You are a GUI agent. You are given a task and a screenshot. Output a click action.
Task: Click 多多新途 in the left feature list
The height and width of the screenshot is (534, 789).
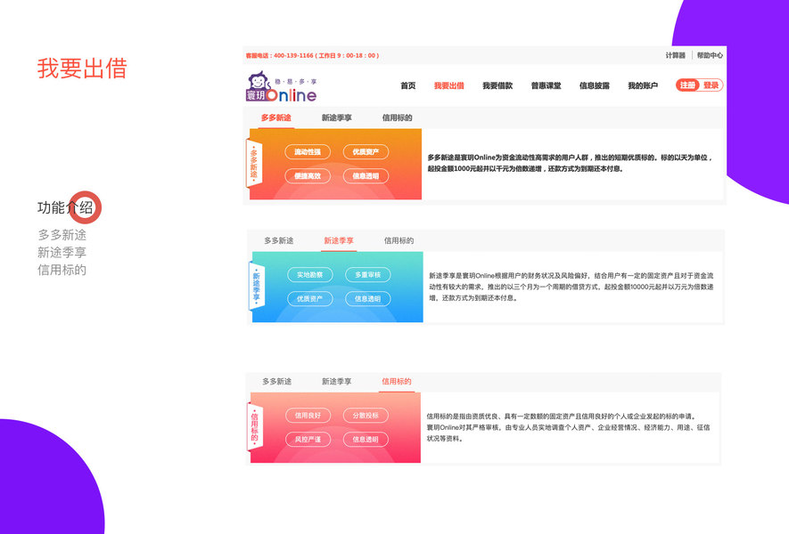pyautogui.click(x=62, y=235)
